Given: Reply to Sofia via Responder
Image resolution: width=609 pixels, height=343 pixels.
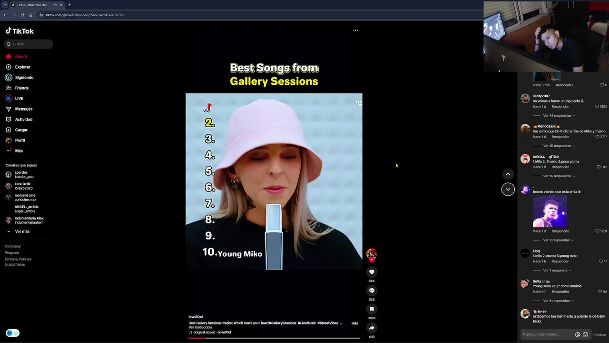Looking at the screenshot, I should tap(560, 292).
